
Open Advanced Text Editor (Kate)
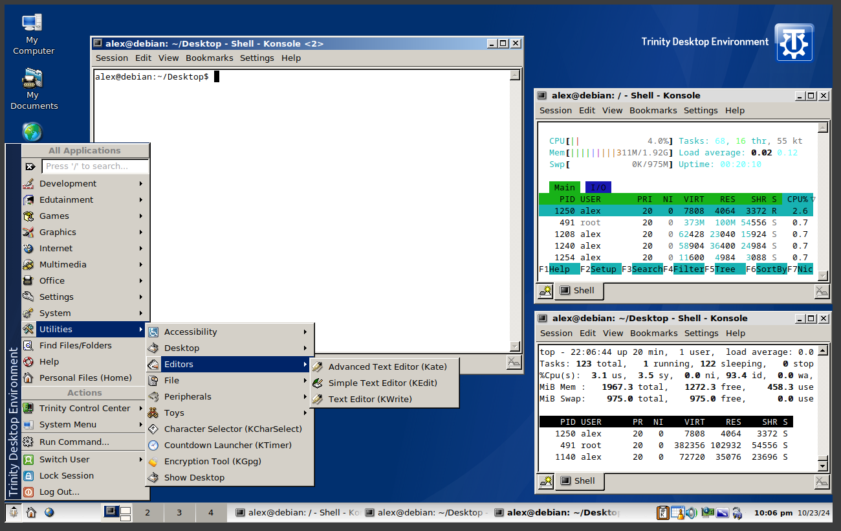(387, 367)
